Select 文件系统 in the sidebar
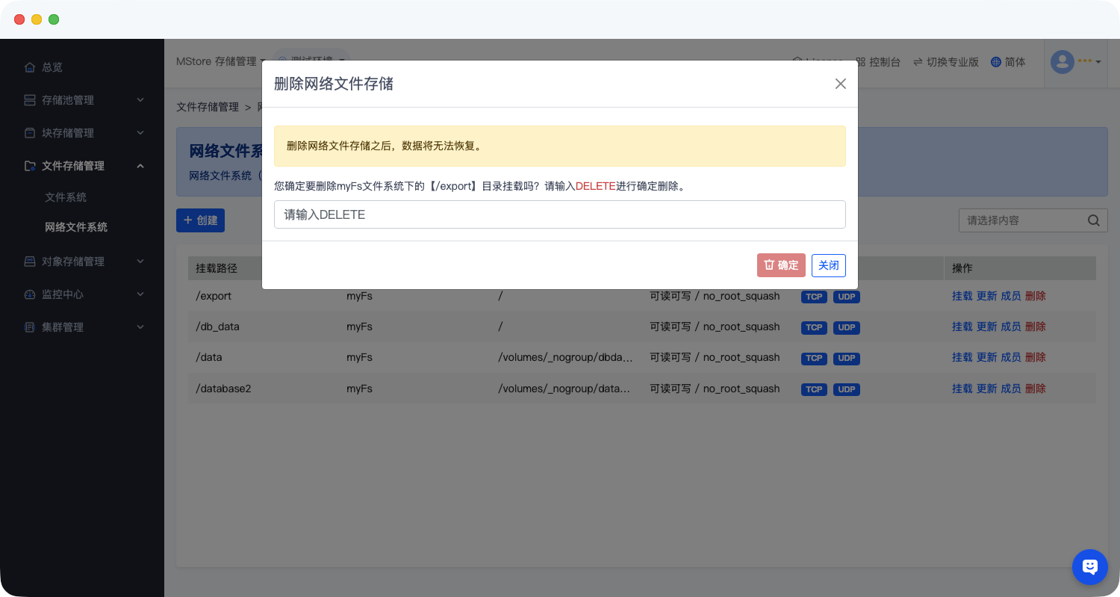 click(66, 197)
